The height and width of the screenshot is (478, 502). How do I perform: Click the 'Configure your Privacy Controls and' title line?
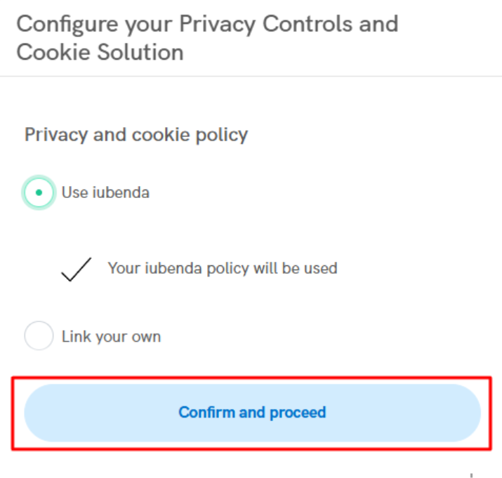tap(207, 25)
